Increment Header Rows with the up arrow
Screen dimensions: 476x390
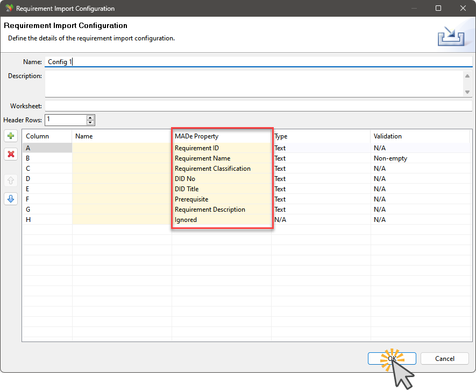[90, 117]
